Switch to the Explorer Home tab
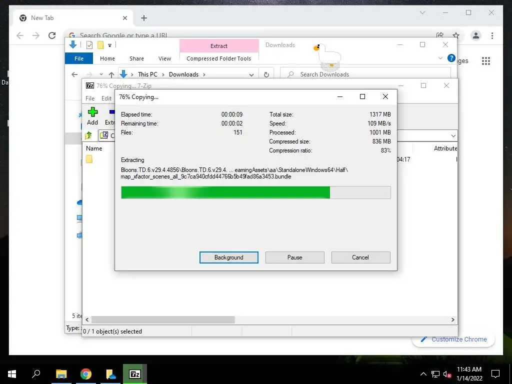 (107, 58)
